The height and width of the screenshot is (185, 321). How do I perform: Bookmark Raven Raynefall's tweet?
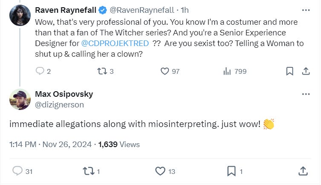(x=289, y=71)
